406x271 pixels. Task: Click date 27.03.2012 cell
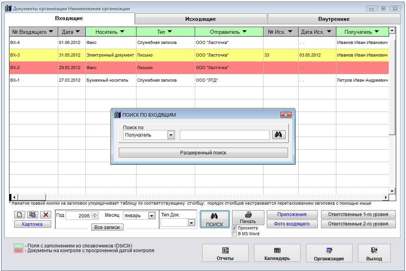click(x=72, y=80)
